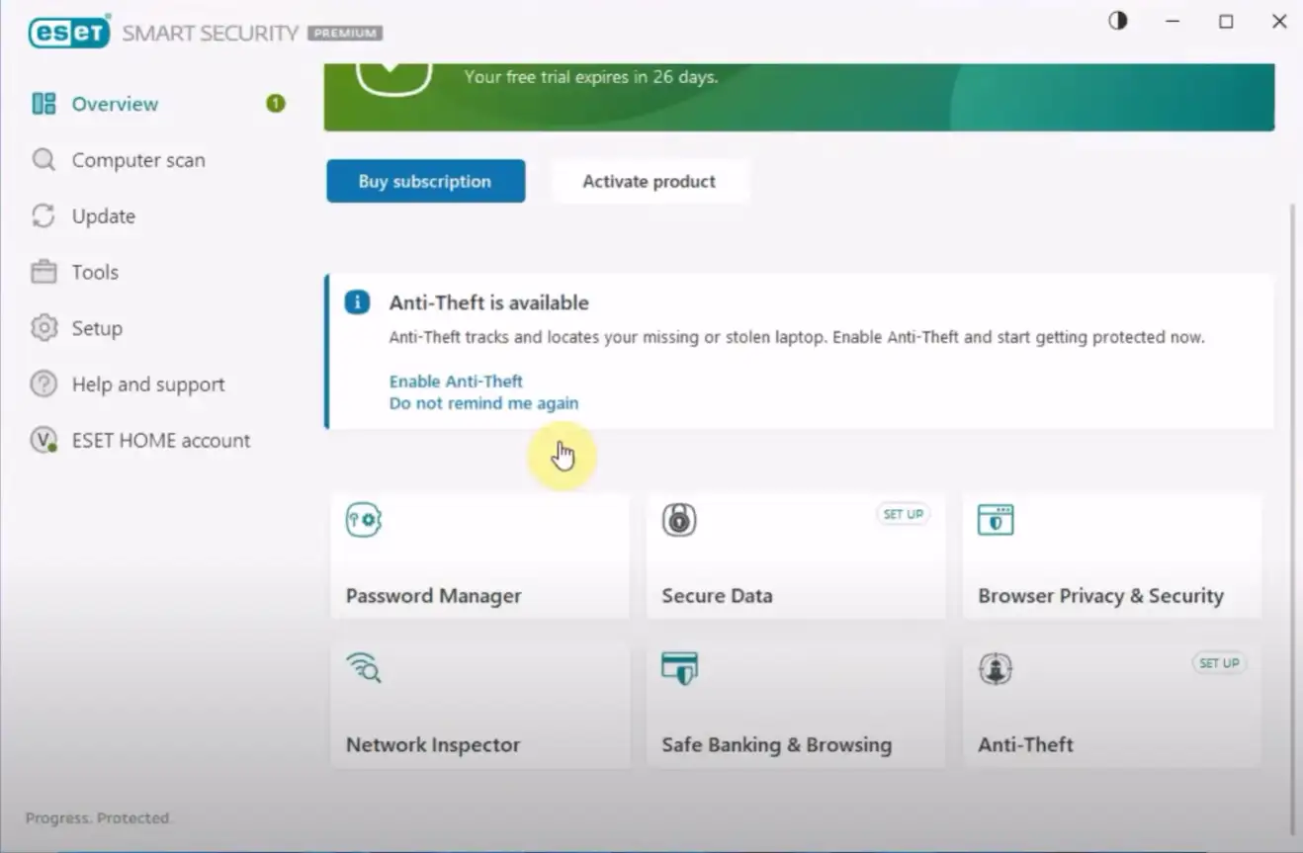Click Do not remind me again
Image resolution: width=1303 pixels, height=853 pixels.
(483, 403)
